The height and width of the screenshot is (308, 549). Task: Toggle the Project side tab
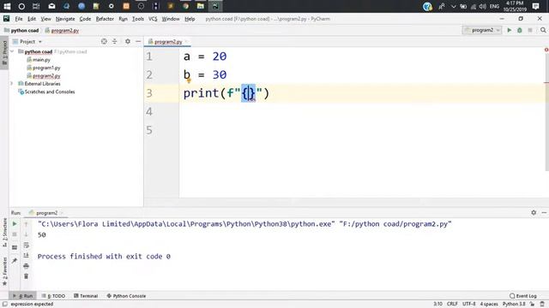[x=4, y=53]
